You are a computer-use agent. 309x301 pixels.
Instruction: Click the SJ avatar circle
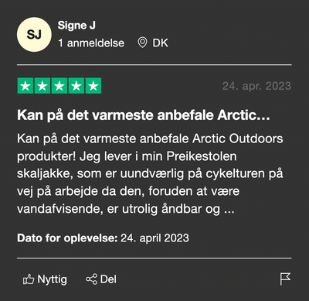[34, 34]
